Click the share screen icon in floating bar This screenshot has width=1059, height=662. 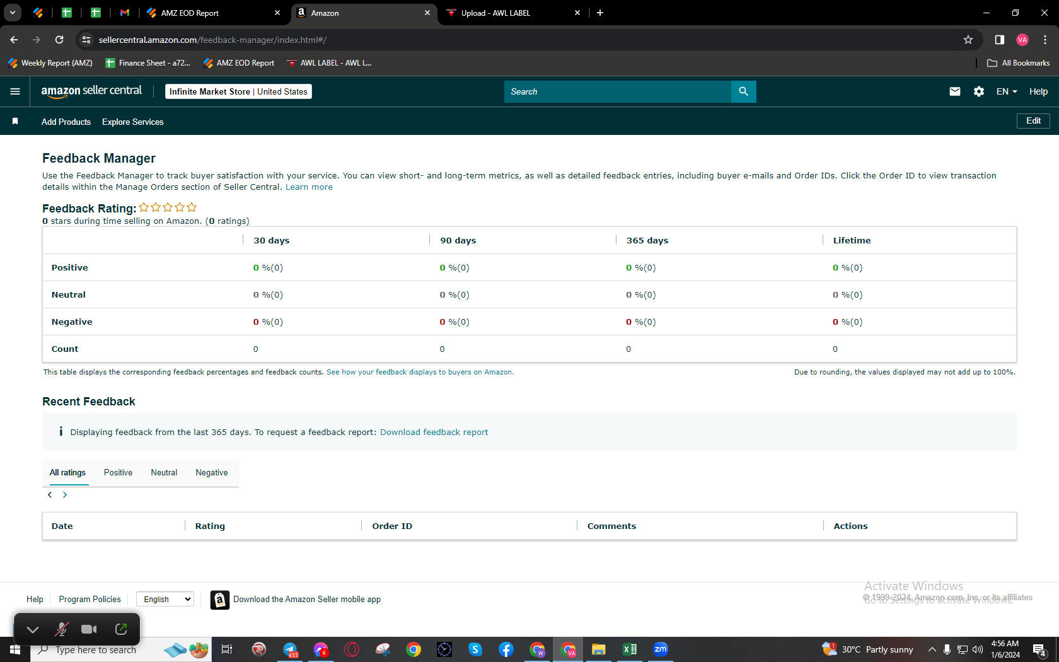(x=121, y=629)
